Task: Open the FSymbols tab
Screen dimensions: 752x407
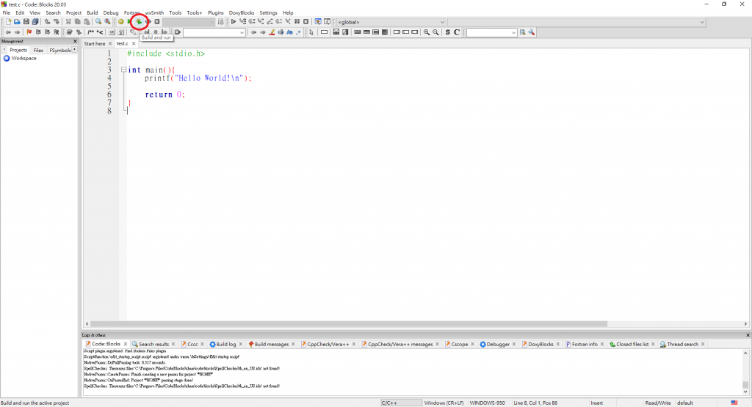Action: [x=60, y=51]
